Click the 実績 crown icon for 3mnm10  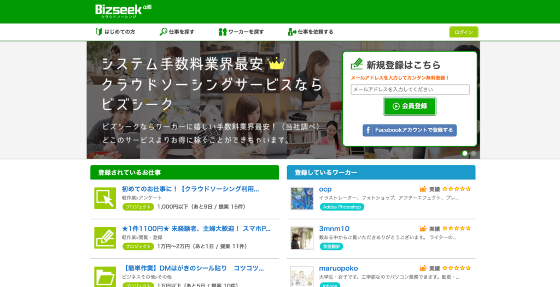(423, 229)
